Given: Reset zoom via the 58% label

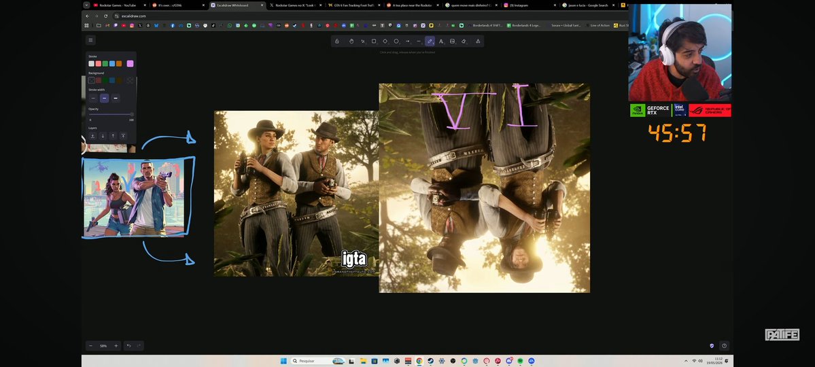Looking at the screenshot, I should tap(103, 346).
